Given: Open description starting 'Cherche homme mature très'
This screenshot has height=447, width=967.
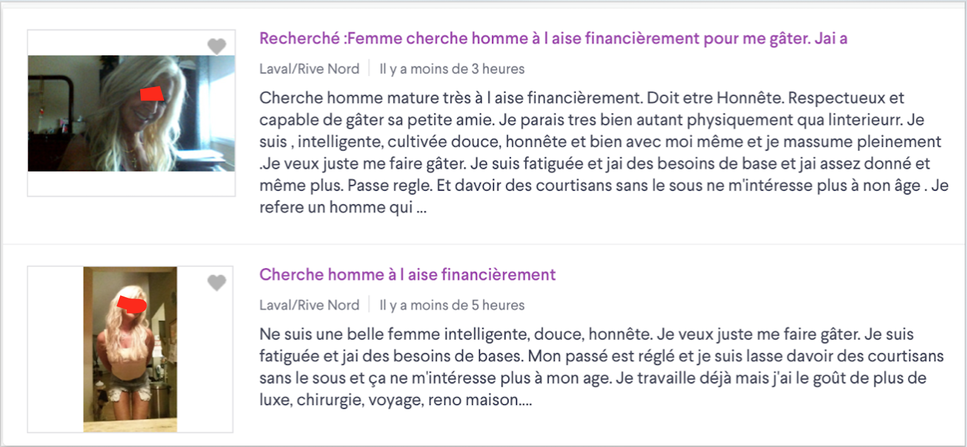Looking at the screenshot, I should [604, 152].
